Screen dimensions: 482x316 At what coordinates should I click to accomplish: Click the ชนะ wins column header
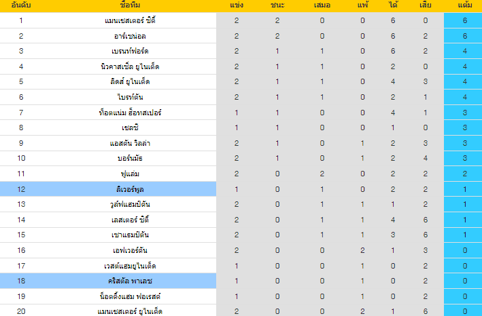coord(277,5)
